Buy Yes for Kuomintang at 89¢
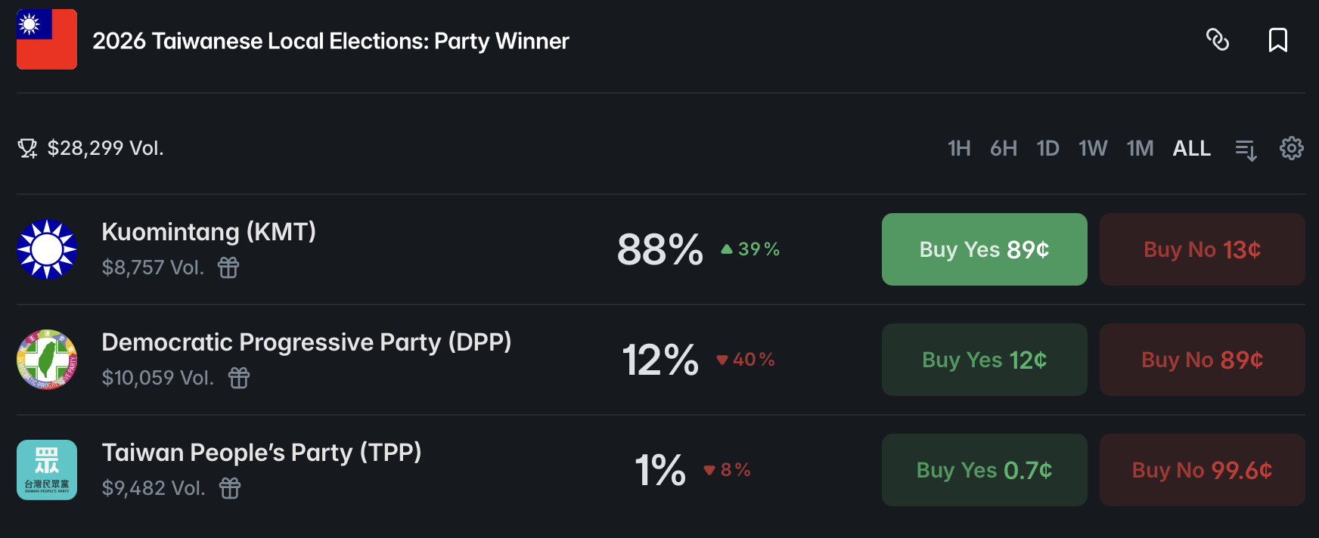The width and height of the screenshot is (1319, 538). pos(984,249)
